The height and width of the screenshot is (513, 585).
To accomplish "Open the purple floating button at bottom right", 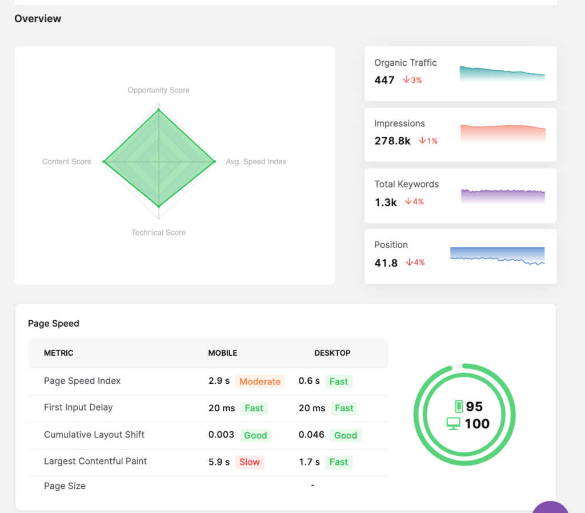I will [550, 507].
